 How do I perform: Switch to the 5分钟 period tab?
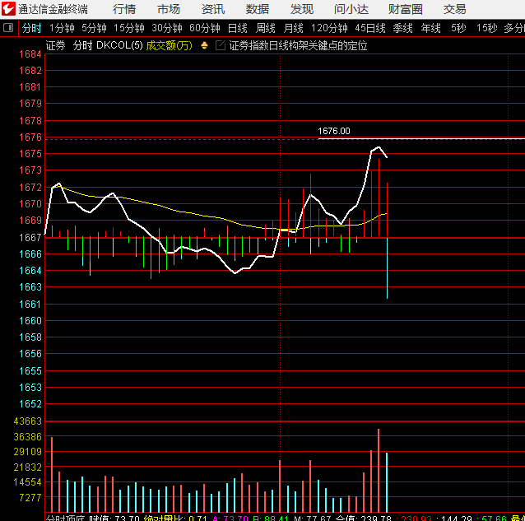94,28
